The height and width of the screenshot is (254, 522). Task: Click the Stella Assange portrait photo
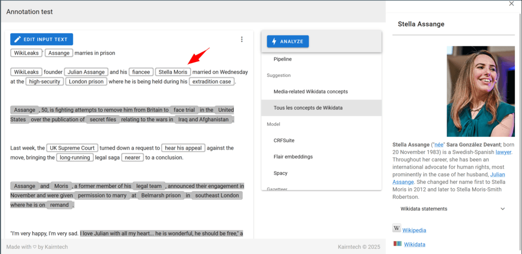tap(480, 92)
